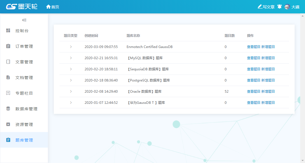The width and height of the screenshot is (305, 163).
Task: Click the 资源管理 icon in sidebar
Action: 8,124
